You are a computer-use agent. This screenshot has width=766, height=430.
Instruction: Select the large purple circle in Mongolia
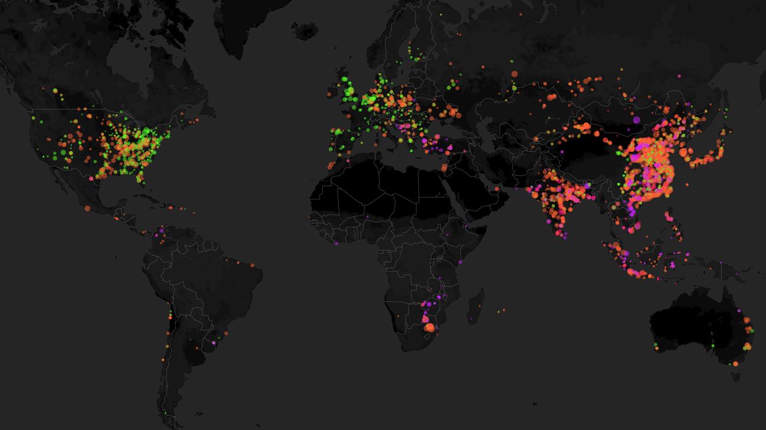636,119
